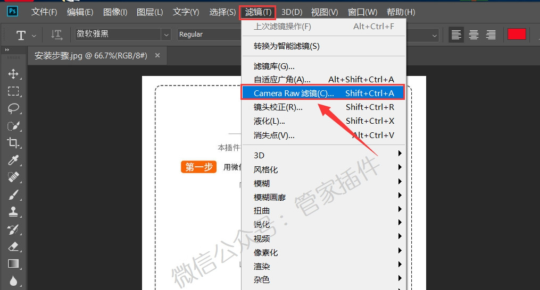Close the 安装步骤.jpg document tab

point(157,55)
